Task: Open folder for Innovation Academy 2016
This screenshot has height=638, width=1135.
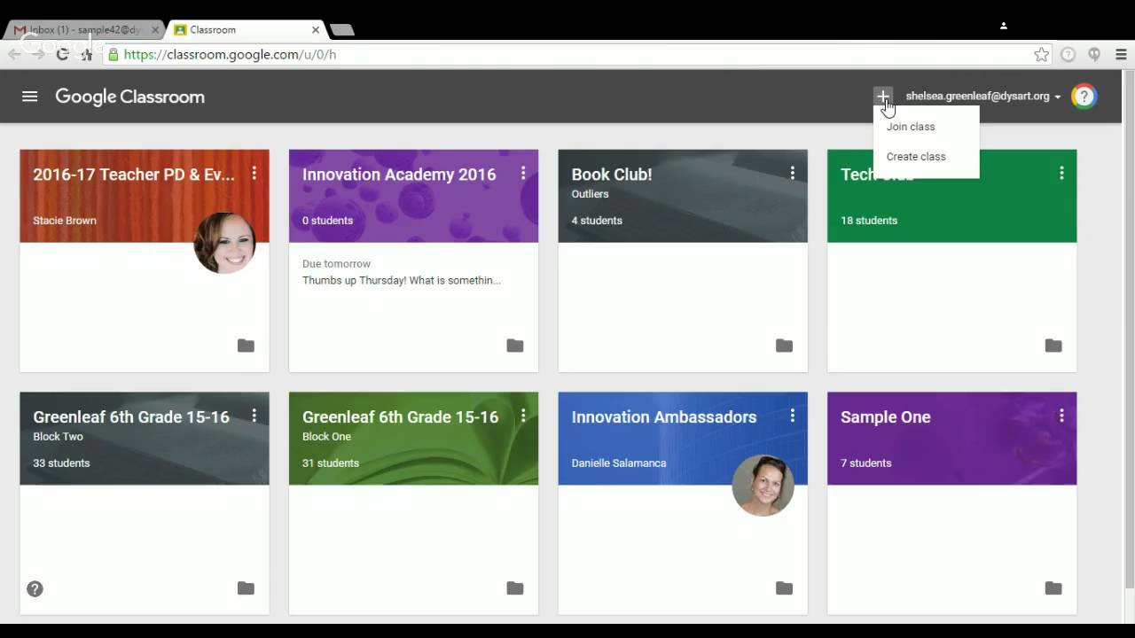Action: pyautogui.click(x=515, y=346)
